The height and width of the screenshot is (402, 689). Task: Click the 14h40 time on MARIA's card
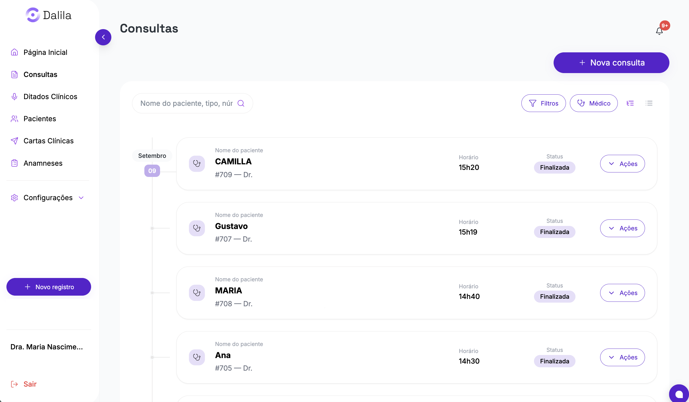coord(469,296)
